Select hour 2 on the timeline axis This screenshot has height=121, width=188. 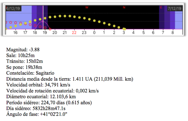[x=114, y=33]
